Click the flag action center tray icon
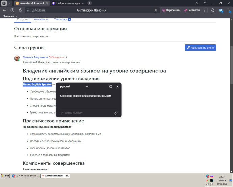The width and height of the screenshot is (233, 187). pyautogui.click(x=212, y=184)
